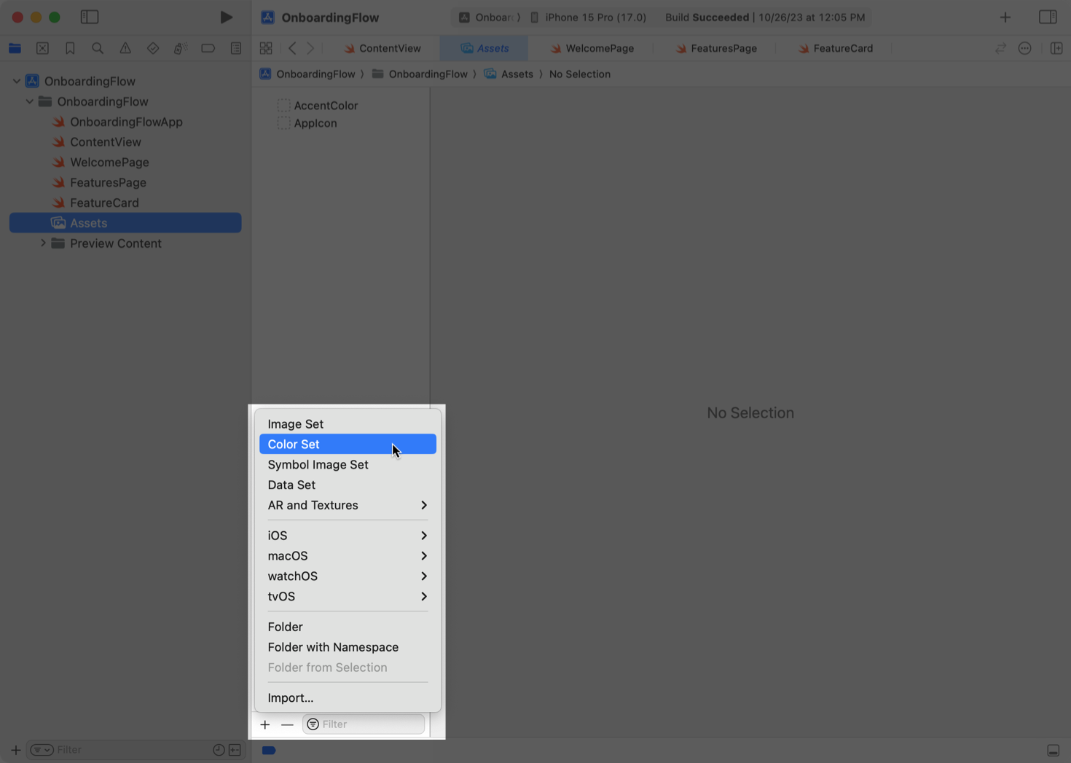Open the Issue navigator warning icon
The width and height of the screenshot is (1071, 763).
coord(125,48)
